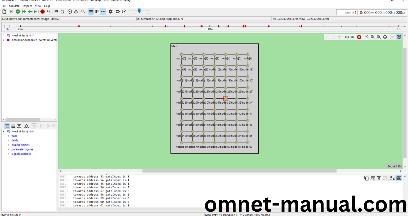Click the animation speed slider handle
Viewport: 408px width, 216px height.
coord(139,11)
